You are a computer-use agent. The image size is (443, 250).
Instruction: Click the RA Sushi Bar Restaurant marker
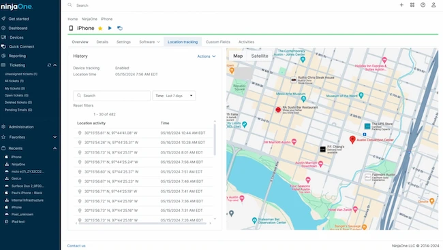pyautogui.click(x=278, y=109)
